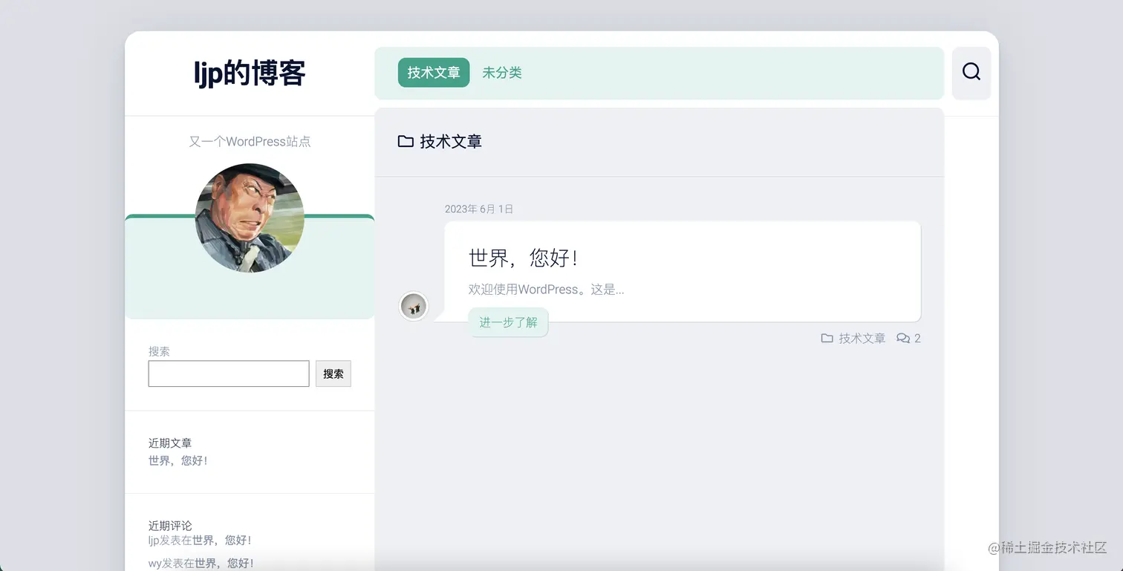Open ljp's comment link on 世界，您好！

click(222, 541)
